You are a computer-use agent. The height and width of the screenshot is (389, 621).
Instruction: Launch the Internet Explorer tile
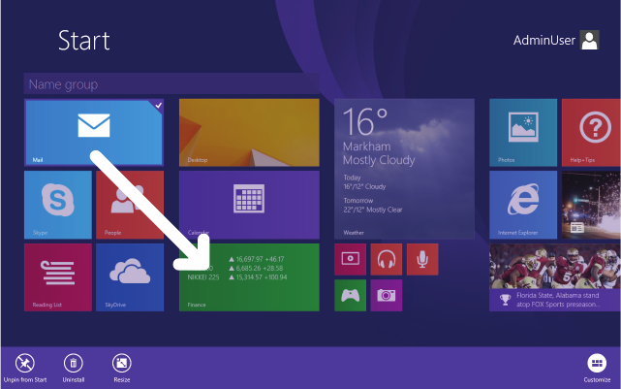(x=523, y=205)
